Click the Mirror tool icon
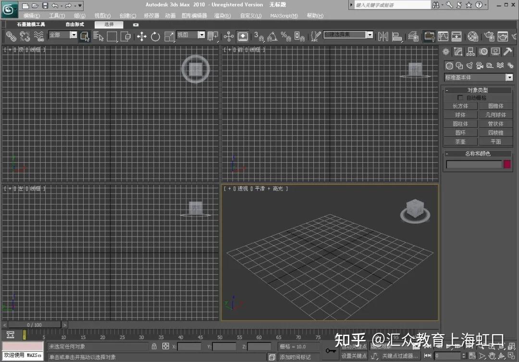Viewport: 519px width, 362px height. pyautogui.click(x=383, y=36)
